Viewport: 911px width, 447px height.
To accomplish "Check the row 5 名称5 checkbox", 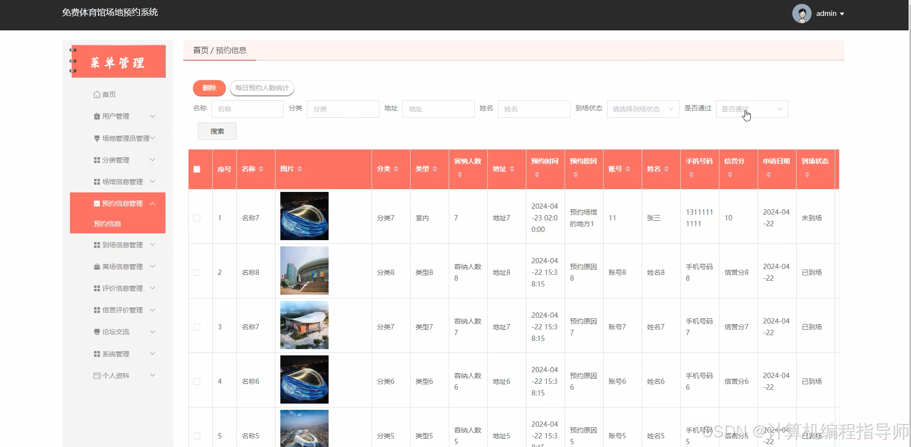I will pyautogui.click(x=197, y=436).
